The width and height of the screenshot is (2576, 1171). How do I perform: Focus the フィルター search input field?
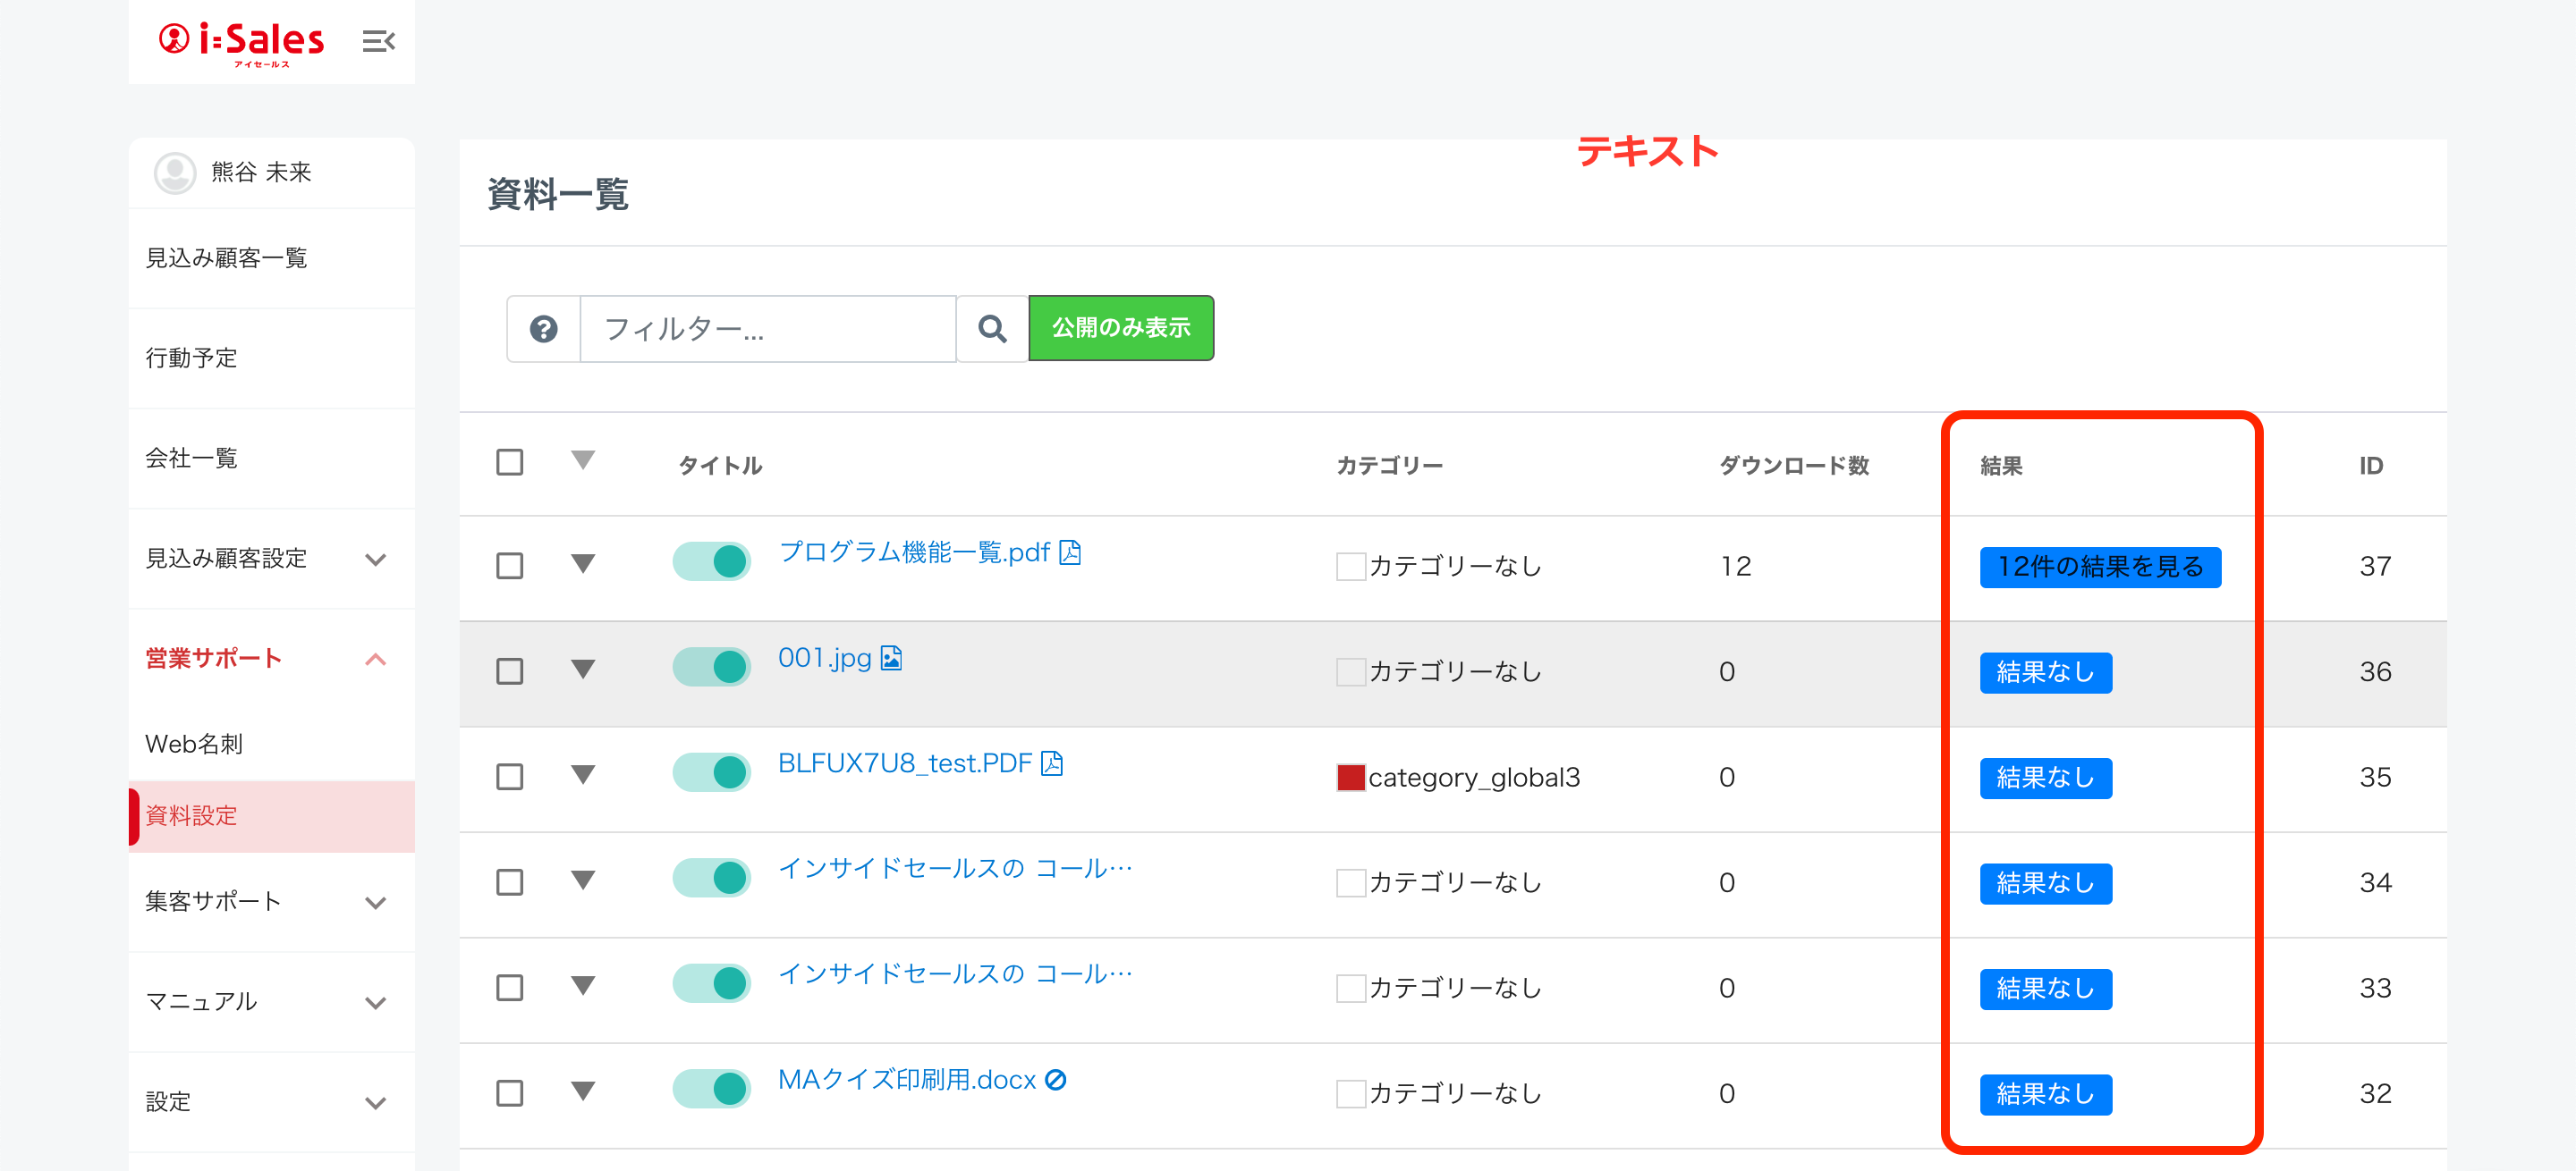click(768, 329)
